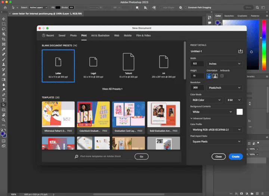Switch to the Film & Video tab

pos(143,36)
